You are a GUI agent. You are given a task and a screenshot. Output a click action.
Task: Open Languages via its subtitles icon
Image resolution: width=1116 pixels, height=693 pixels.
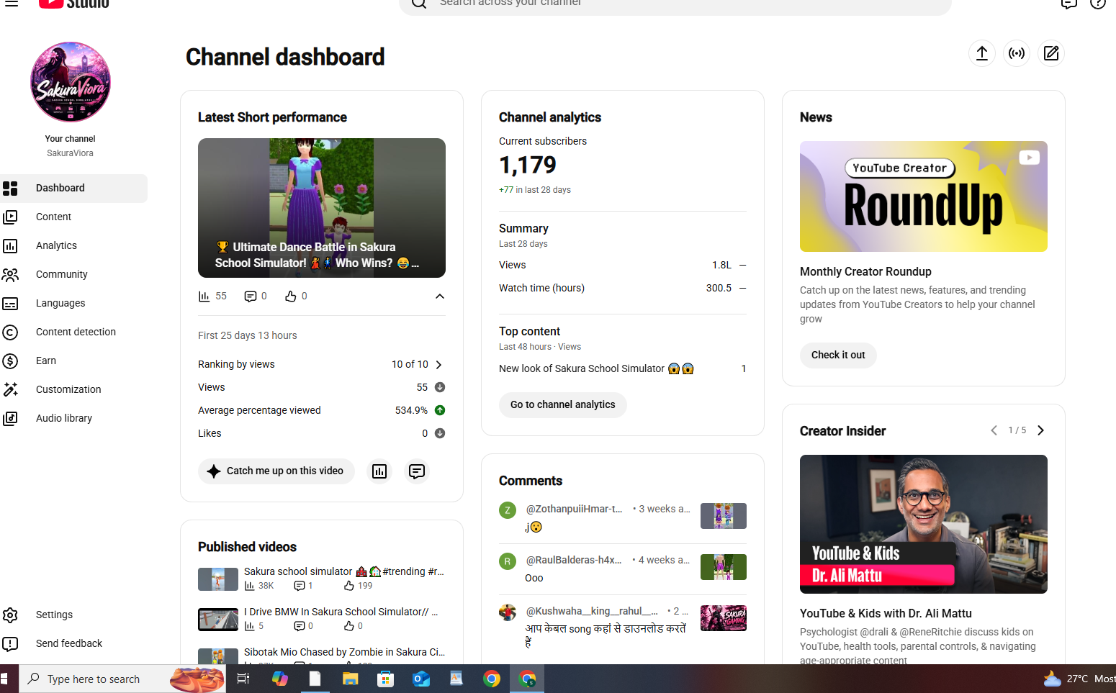10,304
